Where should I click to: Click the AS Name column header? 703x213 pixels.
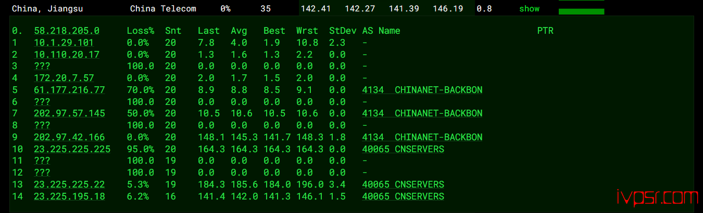coord(381,31)
